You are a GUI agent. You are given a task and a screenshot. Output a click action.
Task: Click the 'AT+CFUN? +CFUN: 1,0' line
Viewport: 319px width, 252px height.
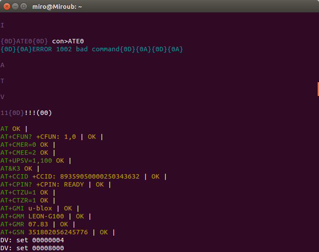coord(52,137)
